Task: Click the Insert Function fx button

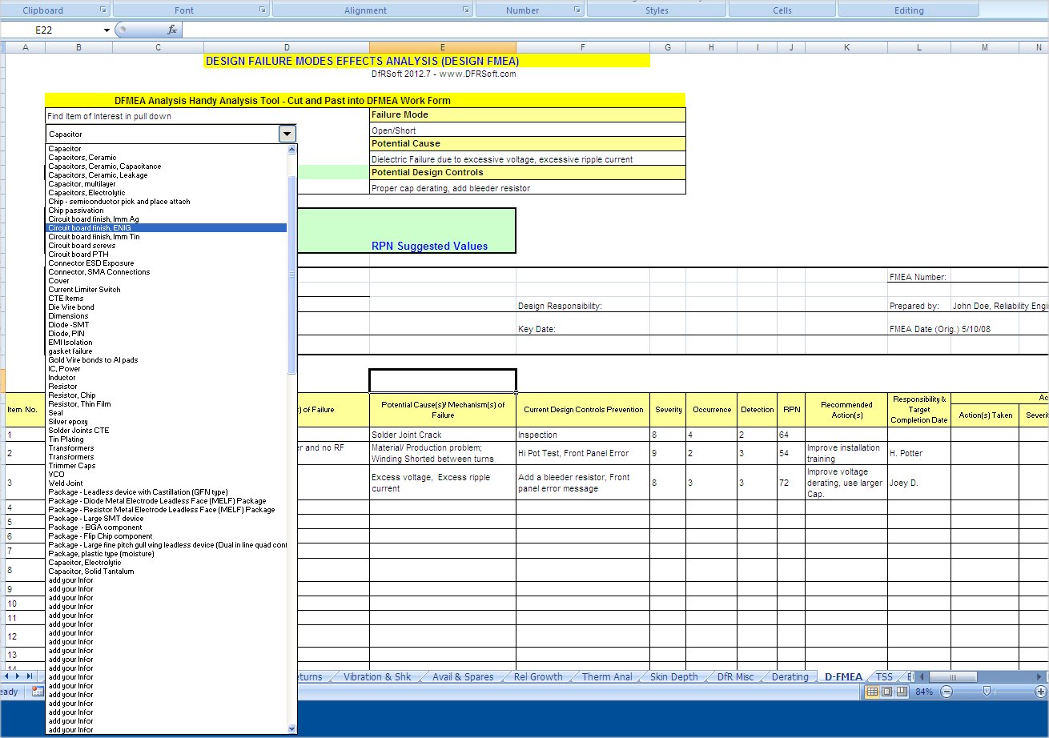Action: click(171, 30)
